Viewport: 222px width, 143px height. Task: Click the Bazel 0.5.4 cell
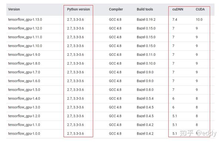(x=145, y=98)
